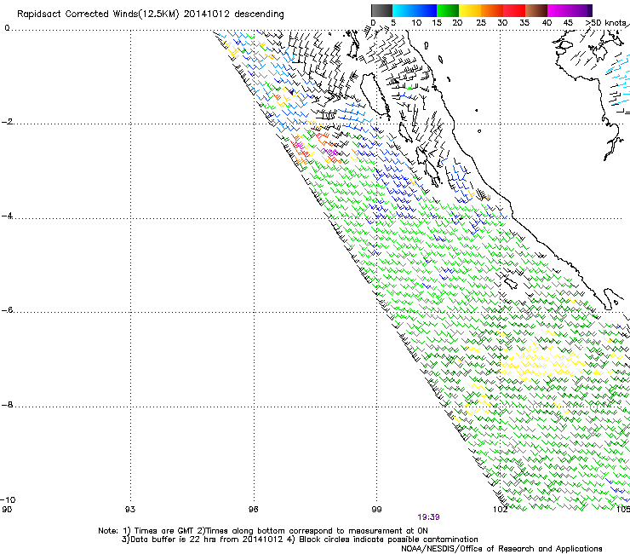Pick the brown 35–40 knots legend segment
This screenshot has height=554, width=630.
pyautogui.click(x=536, y=10)
